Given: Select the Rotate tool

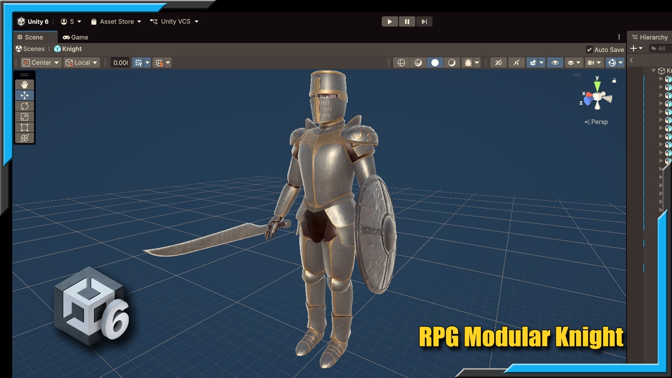Looking at the screenshot, I should (x=24, y=106).
